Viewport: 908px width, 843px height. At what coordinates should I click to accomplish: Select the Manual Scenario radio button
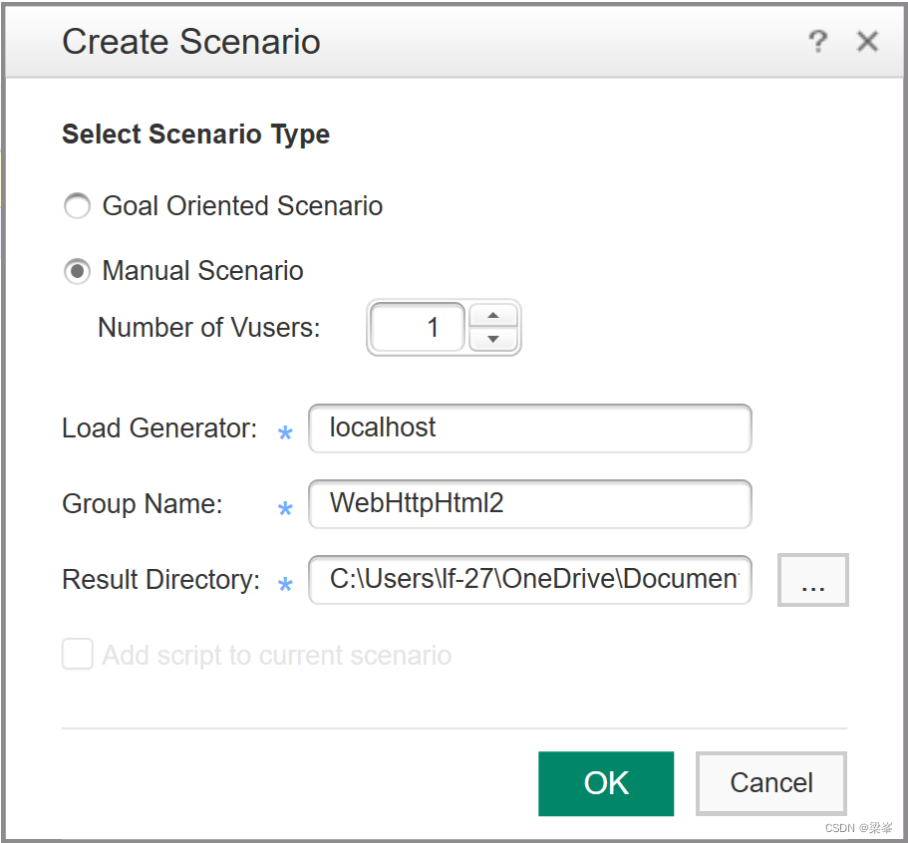(x=77, y=271)
